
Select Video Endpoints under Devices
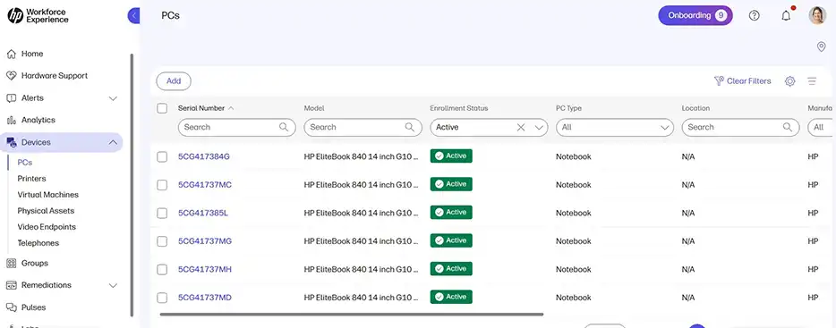click(47, 227)
